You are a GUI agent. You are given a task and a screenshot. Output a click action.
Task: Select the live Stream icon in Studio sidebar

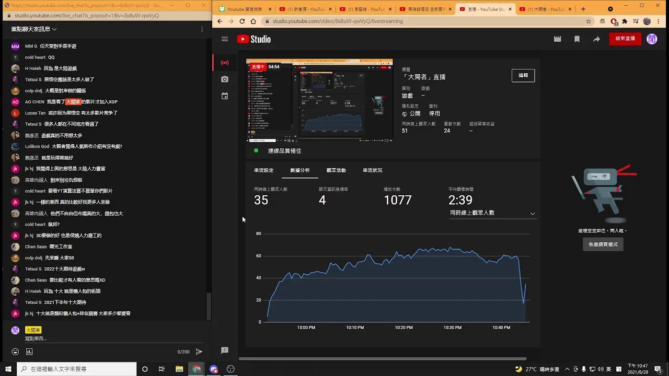(224, 63)
